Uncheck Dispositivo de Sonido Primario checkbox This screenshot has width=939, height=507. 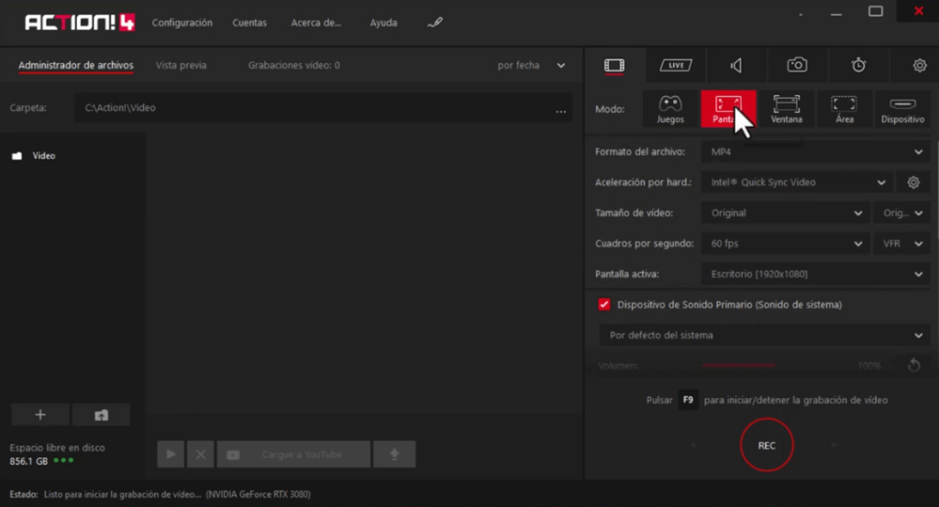(604, 304)
